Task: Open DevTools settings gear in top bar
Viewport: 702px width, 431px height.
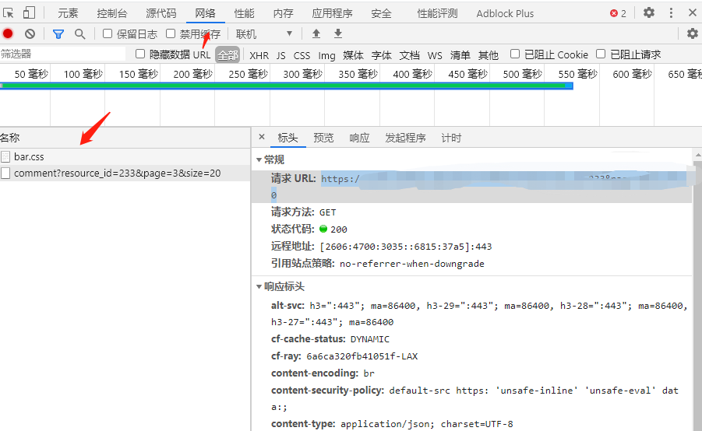Action: pyautogui.click(x=649, y=13)
